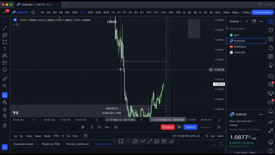The height and width of the screenshot is (155, 275).
Task: Open the Тестер стратегий tab
Action: tap(77, 144)
